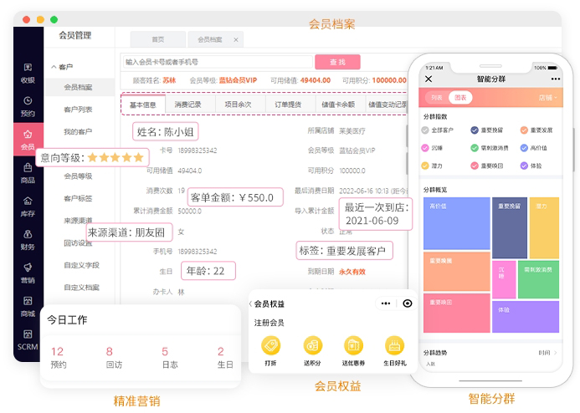
Task: Select the 商品 products sidebar icon
Action: 28,172
